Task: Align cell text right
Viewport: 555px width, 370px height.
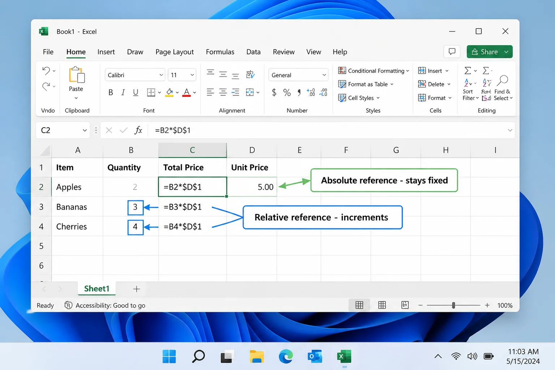Action: click(x=235, y=92)
